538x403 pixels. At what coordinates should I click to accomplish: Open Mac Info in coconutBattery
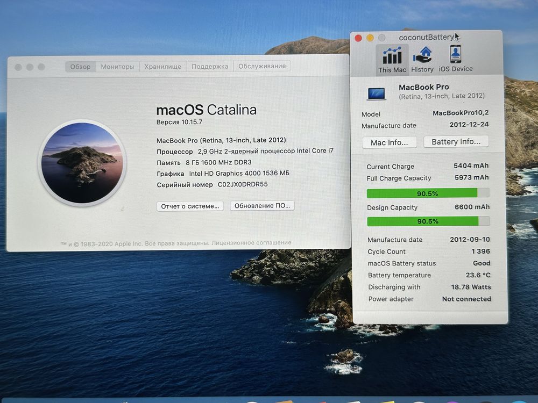(389, 142)
